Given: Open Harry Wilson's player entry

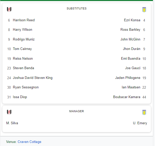Looking at the screenshot, I should [x=22, y=30].
